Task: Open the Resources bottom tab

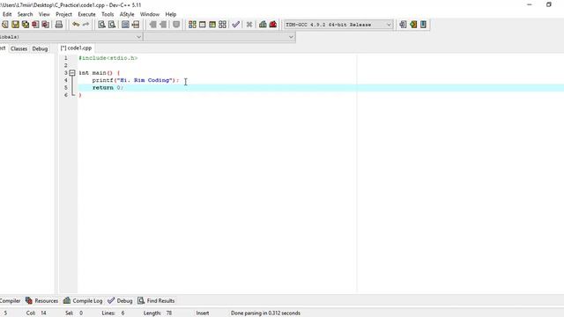Action: pos(41,301)
